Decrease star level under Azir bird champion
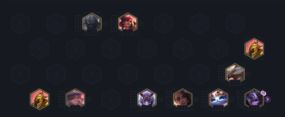 [x=233, y=83]
